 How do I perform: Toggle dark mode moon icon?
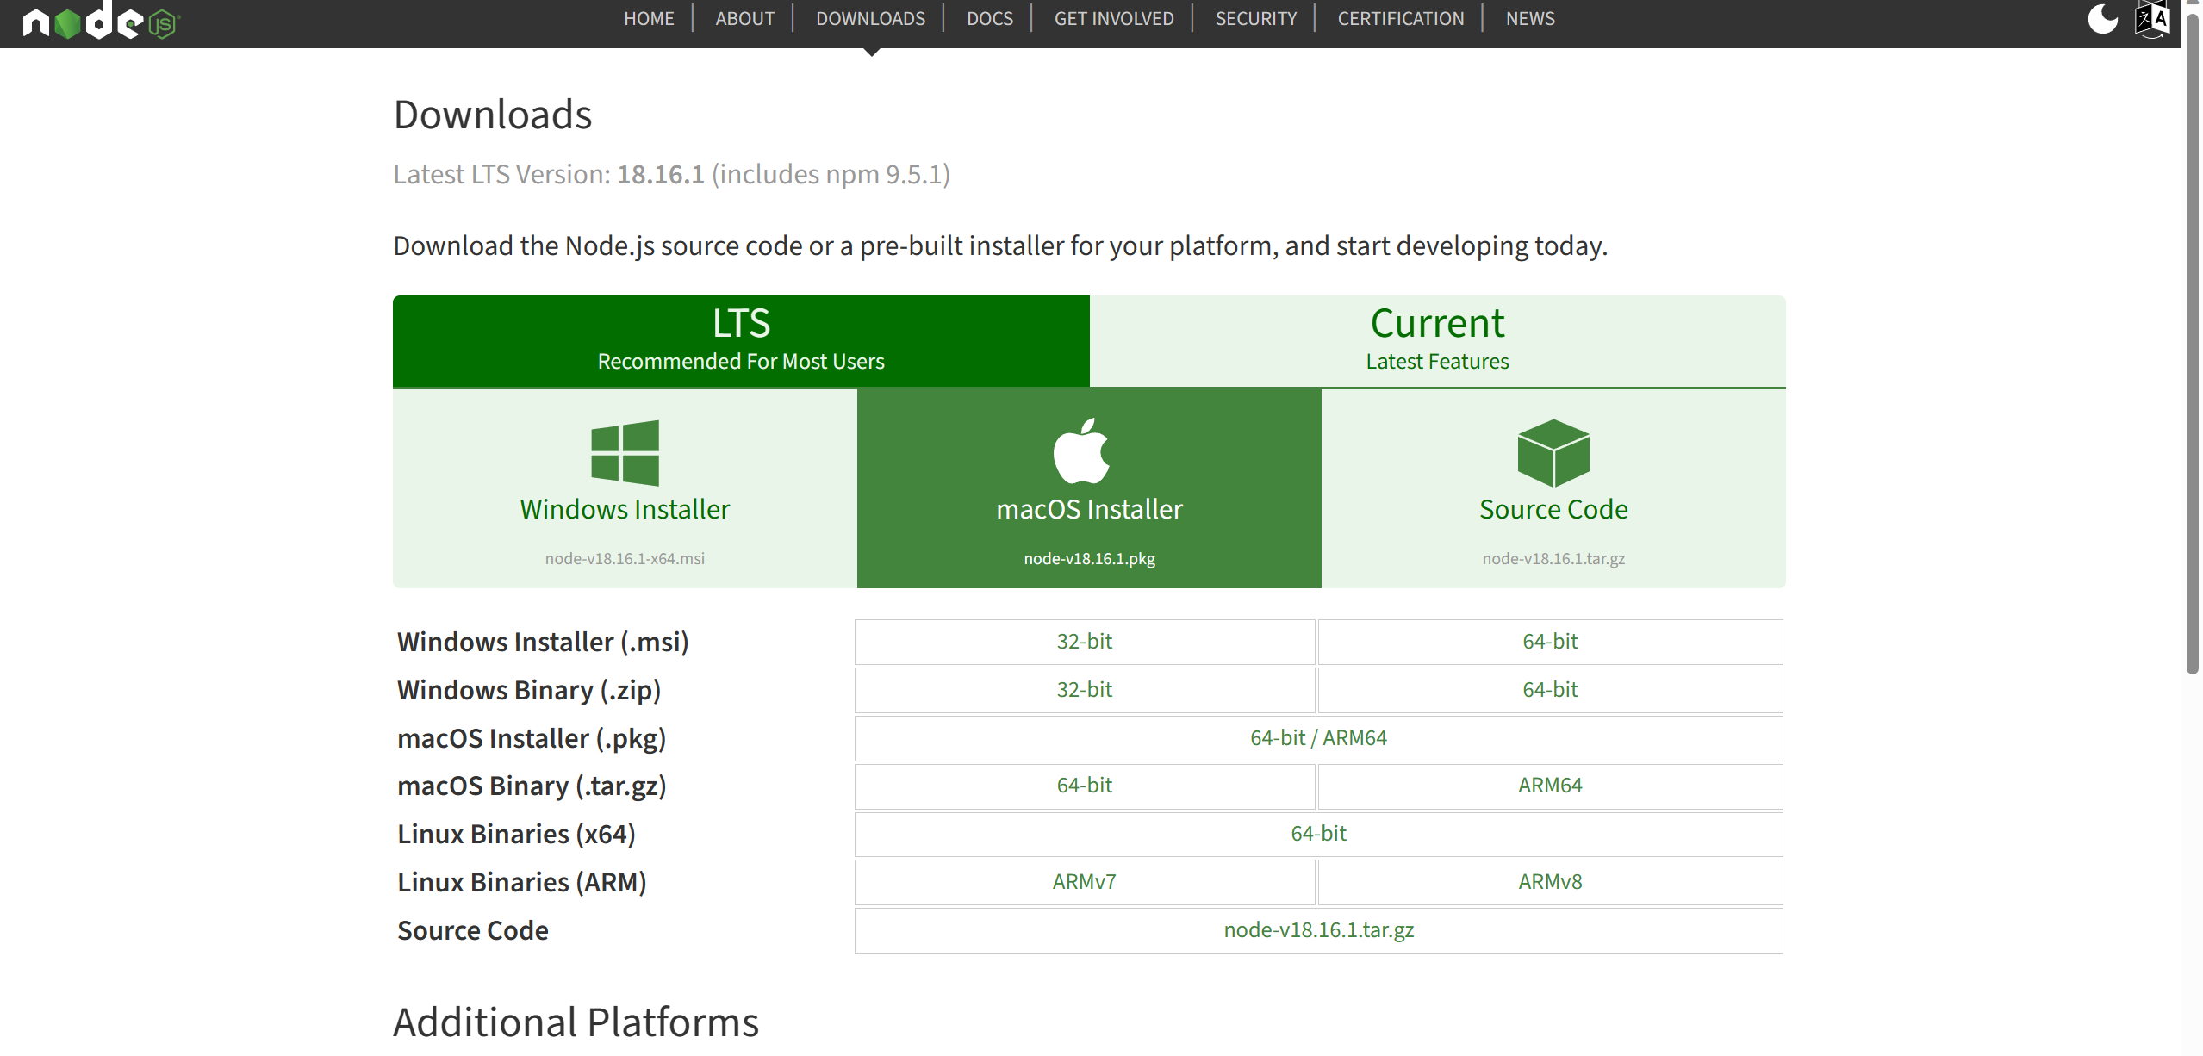(2102, 18)
